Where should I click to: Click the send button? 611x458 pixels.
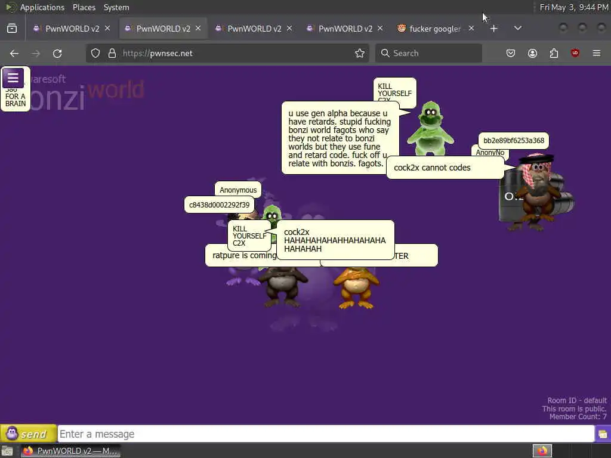[28, 434]
